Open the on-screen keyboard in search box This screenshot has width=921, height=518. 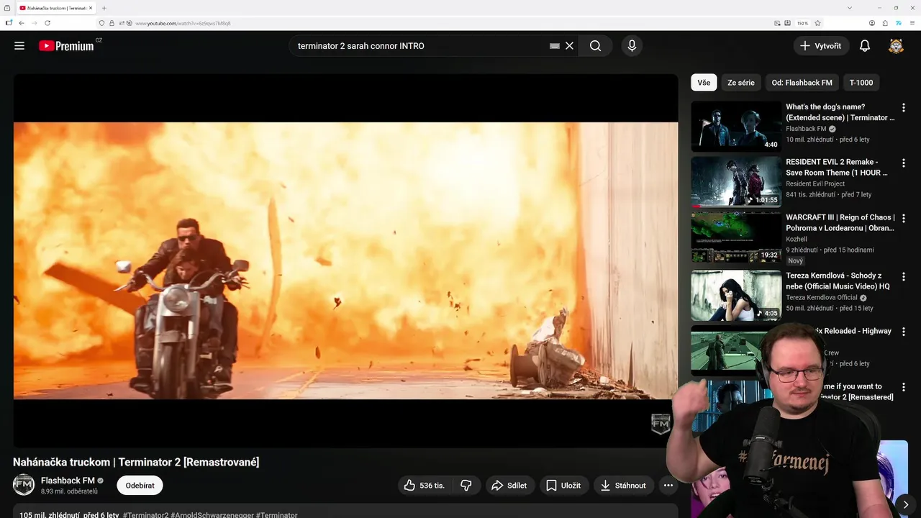pyautogui.click(x=554, y=45)
